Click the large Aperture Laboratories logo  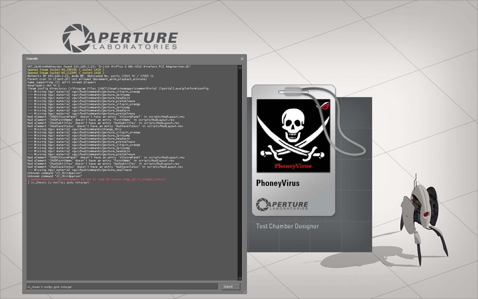120,37
